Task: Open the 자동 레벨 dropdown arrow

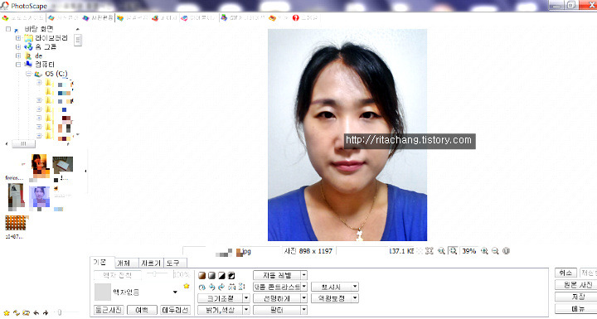Action: click(x=303, y=275)
